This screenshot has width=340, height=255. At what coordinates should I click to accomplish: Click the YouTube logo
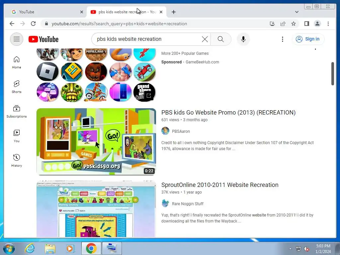click(43, 39)
